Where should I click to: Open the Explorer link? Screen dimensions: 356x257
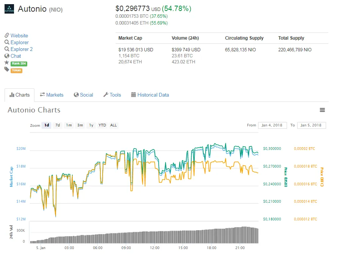(20, 42)
